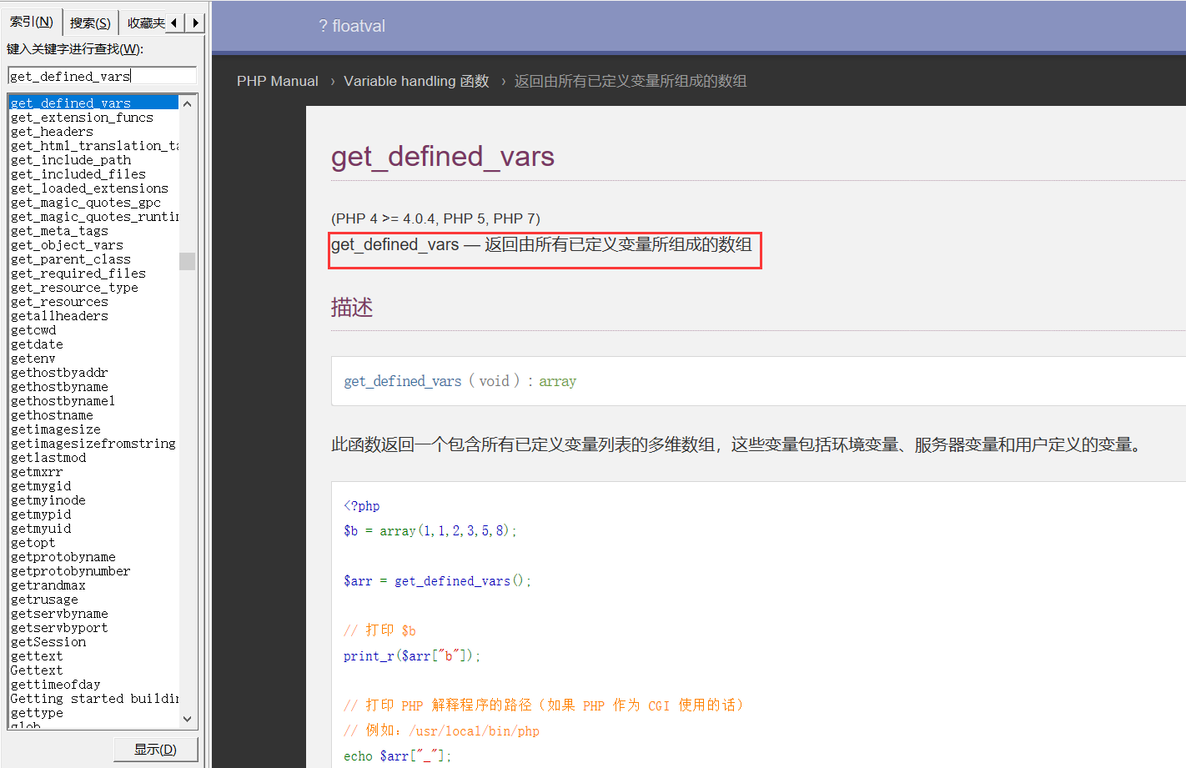
Task: Switch to the 索引(N) tab
Action: pyautogui.click(x=32, y=22)
